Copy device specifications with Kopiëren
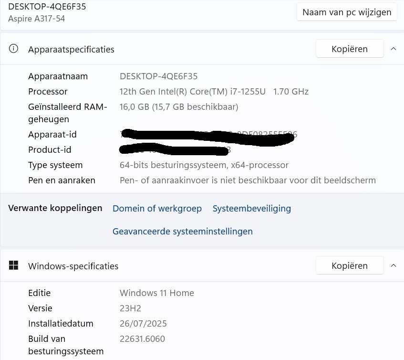This screenshot has width=404, height=360. point(350,49)
